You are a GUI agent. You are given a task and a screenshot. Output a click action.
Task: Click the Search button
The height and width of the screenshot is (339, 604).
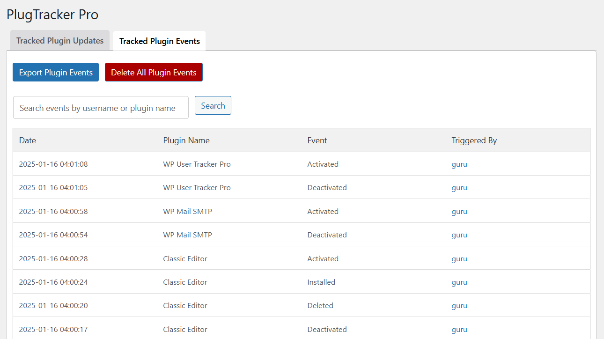click(213, 106)
